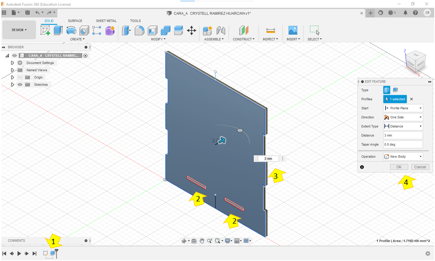Switch to the SURFACE tab
This screenshot has height=261, width=435.
pyautogui.click(x=75, y=21)
